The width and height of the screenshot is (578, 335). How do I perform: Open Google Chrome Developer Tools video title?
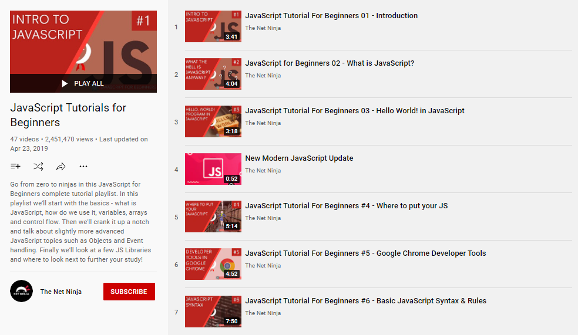point(366,253)
